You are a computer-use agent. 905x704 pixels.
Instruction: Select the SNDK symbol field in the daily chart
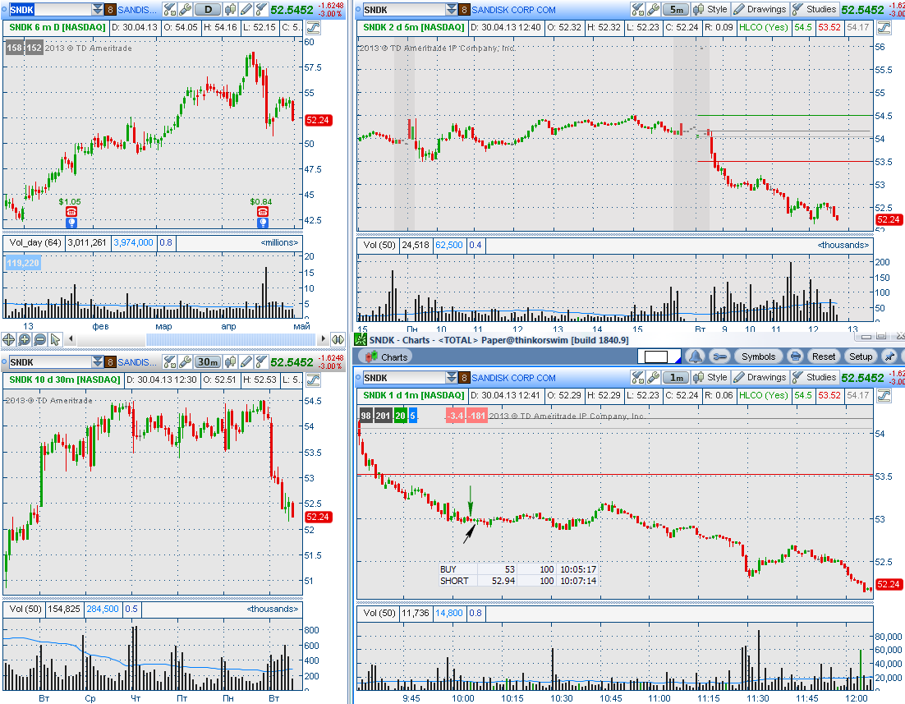pos(51,9)
